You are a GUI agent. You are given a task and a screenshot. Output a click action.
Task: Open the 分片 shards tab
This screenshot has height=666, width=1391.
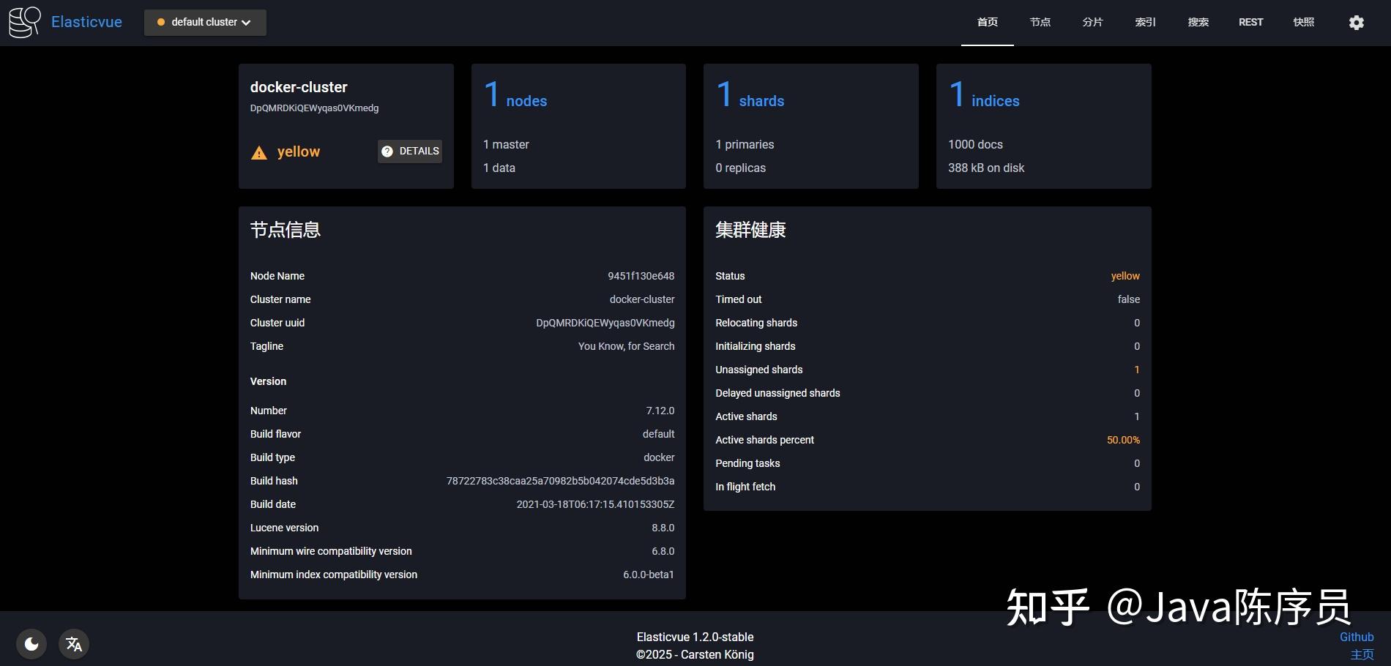pos(1092,22)
